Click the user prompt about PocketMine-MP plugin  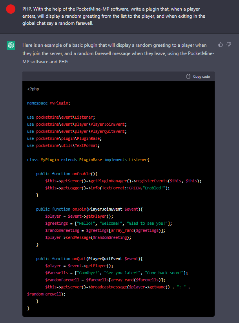pyautogui.click(x=114, y=17)
